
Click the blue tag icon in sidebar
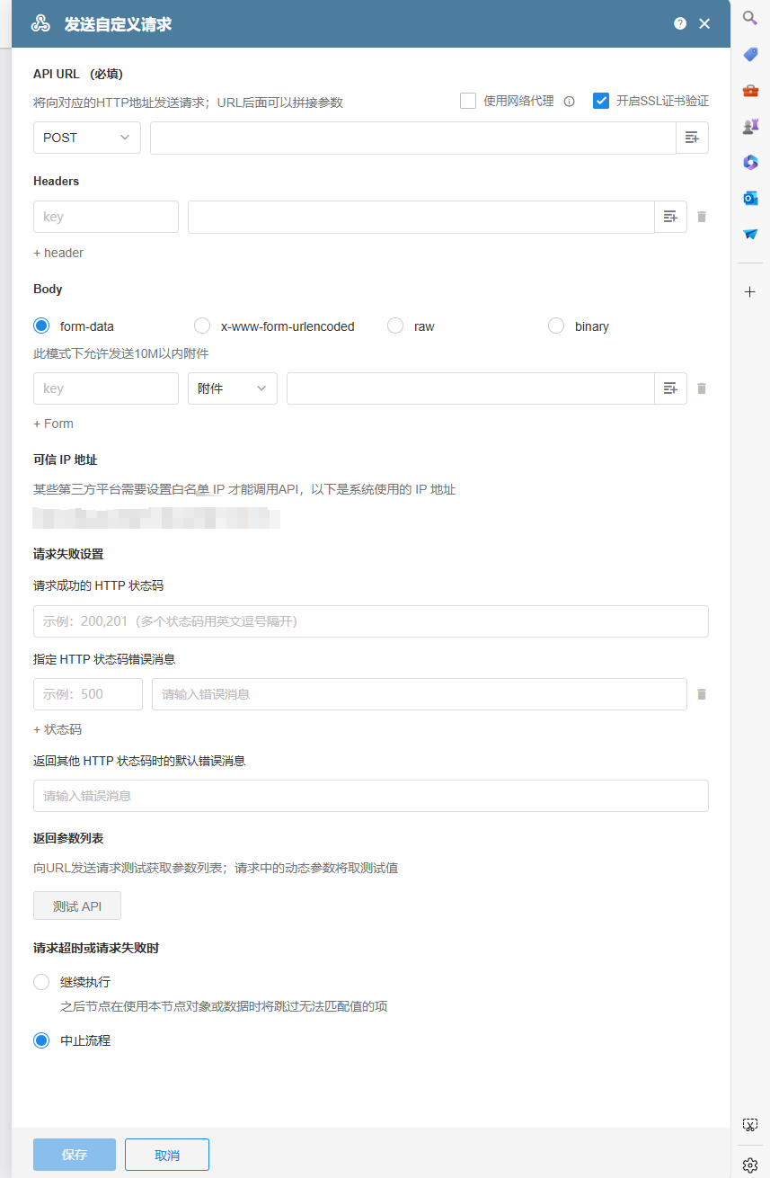(750, 54)
